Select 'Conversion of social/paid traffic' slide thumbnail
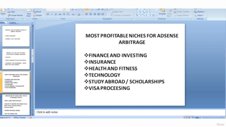Image resolution: width=226 pixels, height=127 pixels. point(16,105)
